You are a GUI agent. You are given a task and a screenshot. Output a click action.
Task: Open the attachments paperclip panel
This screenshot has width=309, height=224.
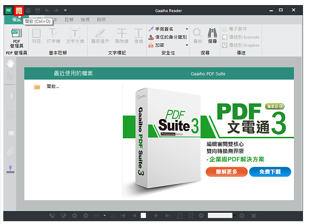(x=10, y=151)
